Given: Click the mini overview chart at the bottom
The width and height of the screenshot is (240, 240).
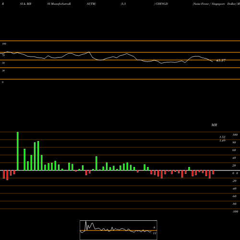Looking at the screenshot, I should click(119, 230).
